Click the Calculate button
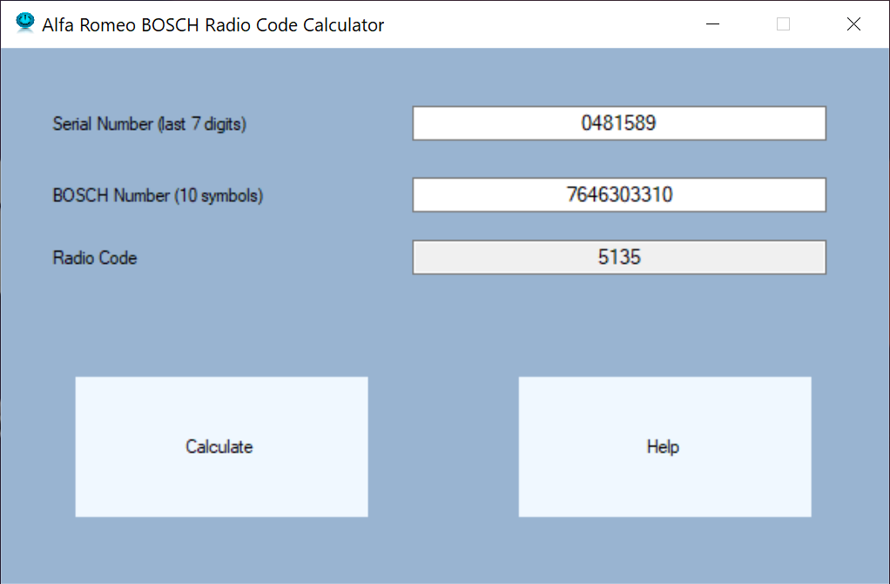 (x=221, y=446)
